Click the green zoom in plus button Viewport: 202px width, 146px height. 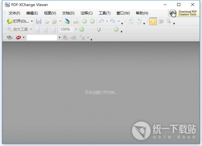click(x=116, y=30)
